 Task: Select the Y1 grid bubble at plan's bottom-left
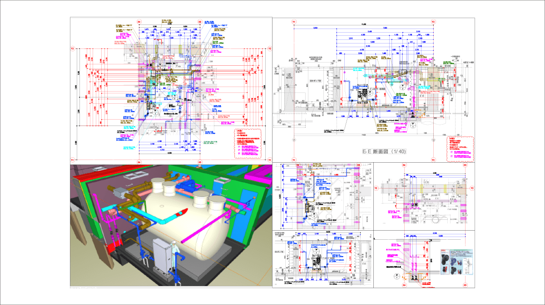pos(73,160)
